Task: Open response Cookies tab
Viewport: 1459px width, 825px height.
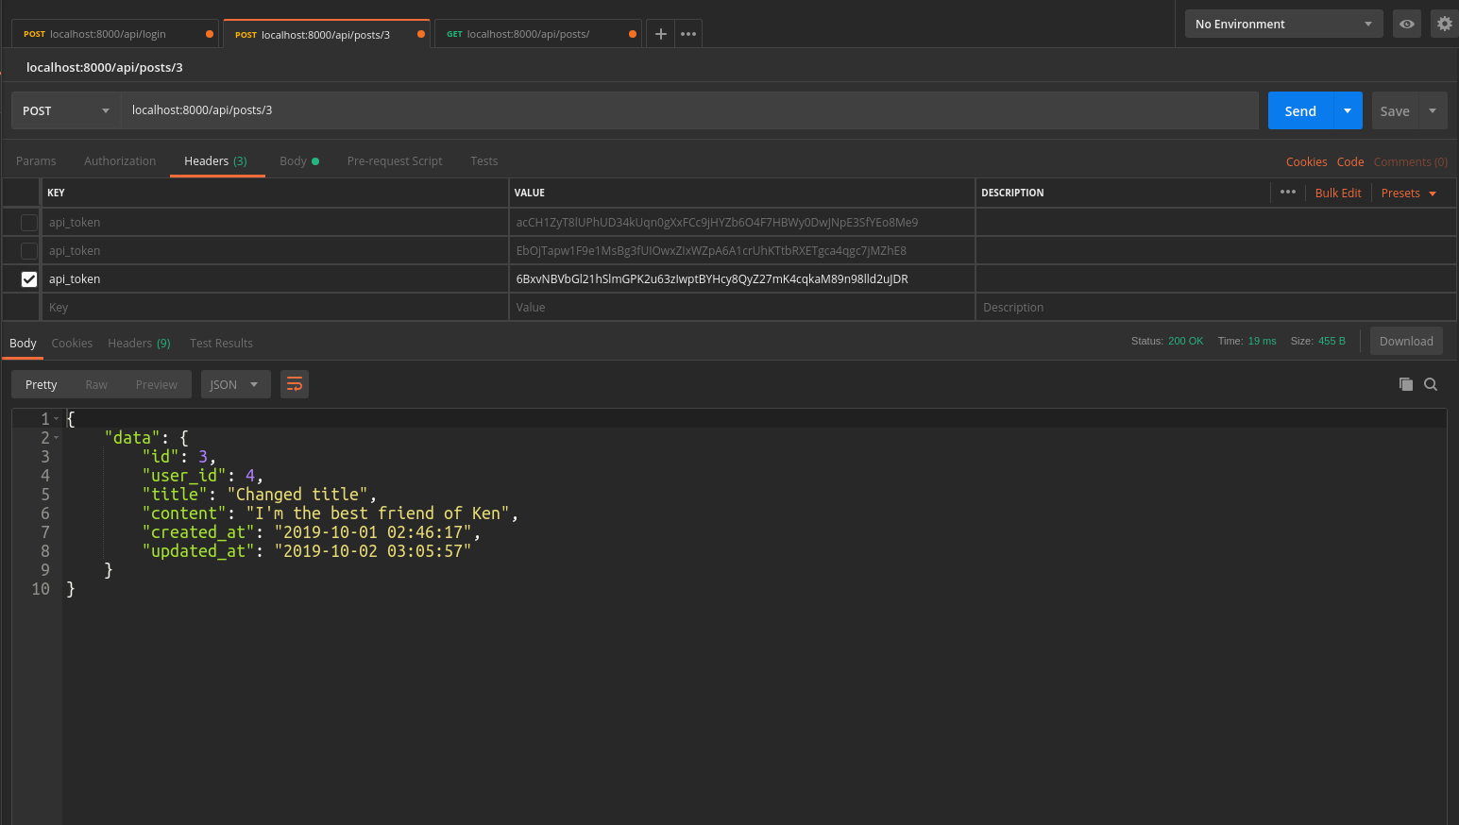Action: tap(72, 343)
